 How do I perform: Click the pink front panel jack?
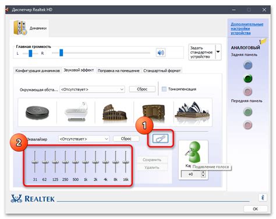point(248,125)
